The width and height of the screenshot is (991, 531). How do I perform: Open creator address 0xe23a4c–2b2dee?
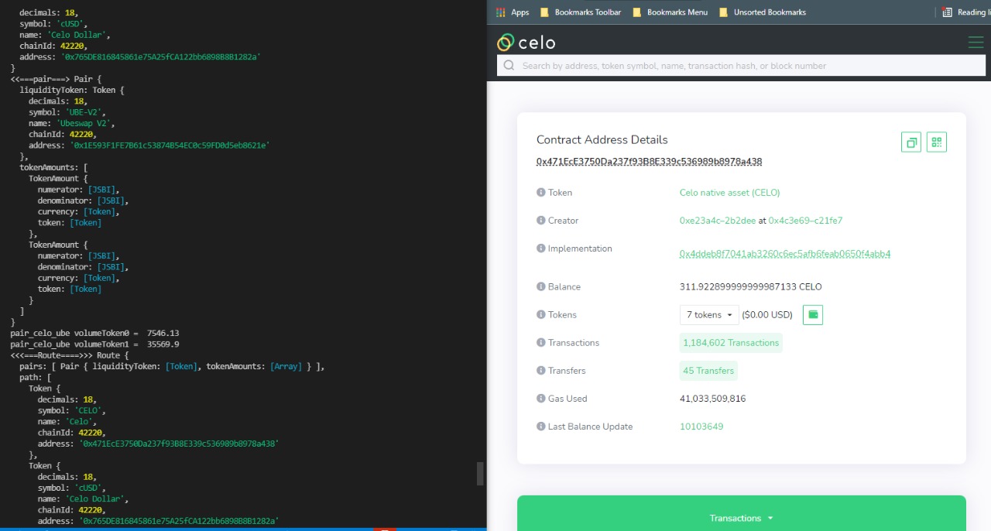click(718, 221)
